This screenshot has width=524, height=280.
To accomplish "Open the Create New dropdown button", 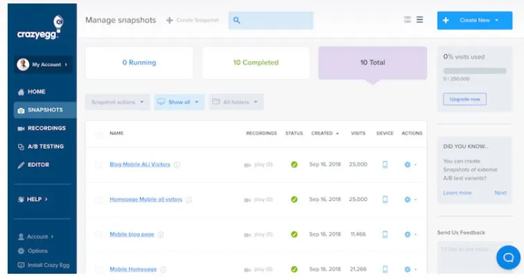I will (x=475, y=20).
